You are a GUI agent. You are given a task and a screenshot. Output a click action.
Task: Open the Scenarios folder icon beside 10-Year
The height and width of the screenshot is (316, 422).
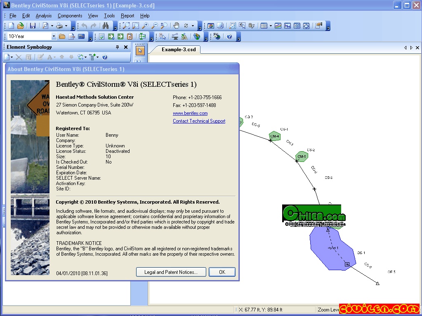click(62, 36)
